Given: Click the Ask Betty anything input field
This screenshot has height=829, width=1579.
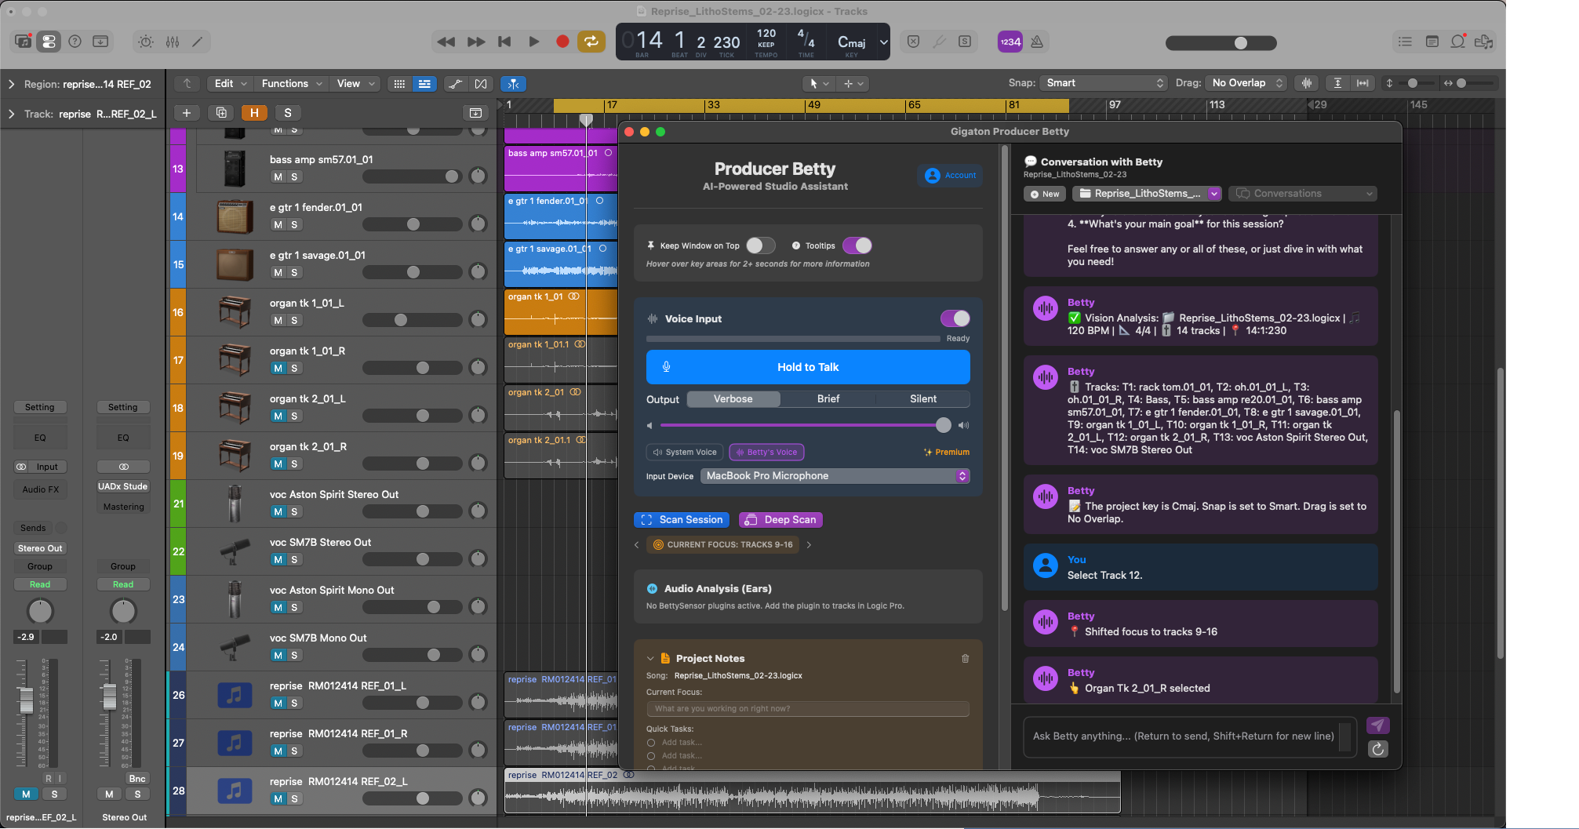Looking at the screenshot, I should coord(1183,736).
